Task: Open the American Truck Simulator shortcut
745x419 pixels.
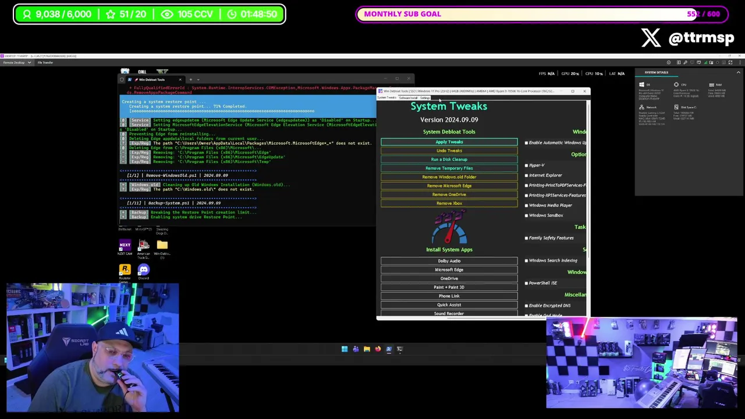Action: (x=143, y=248)
